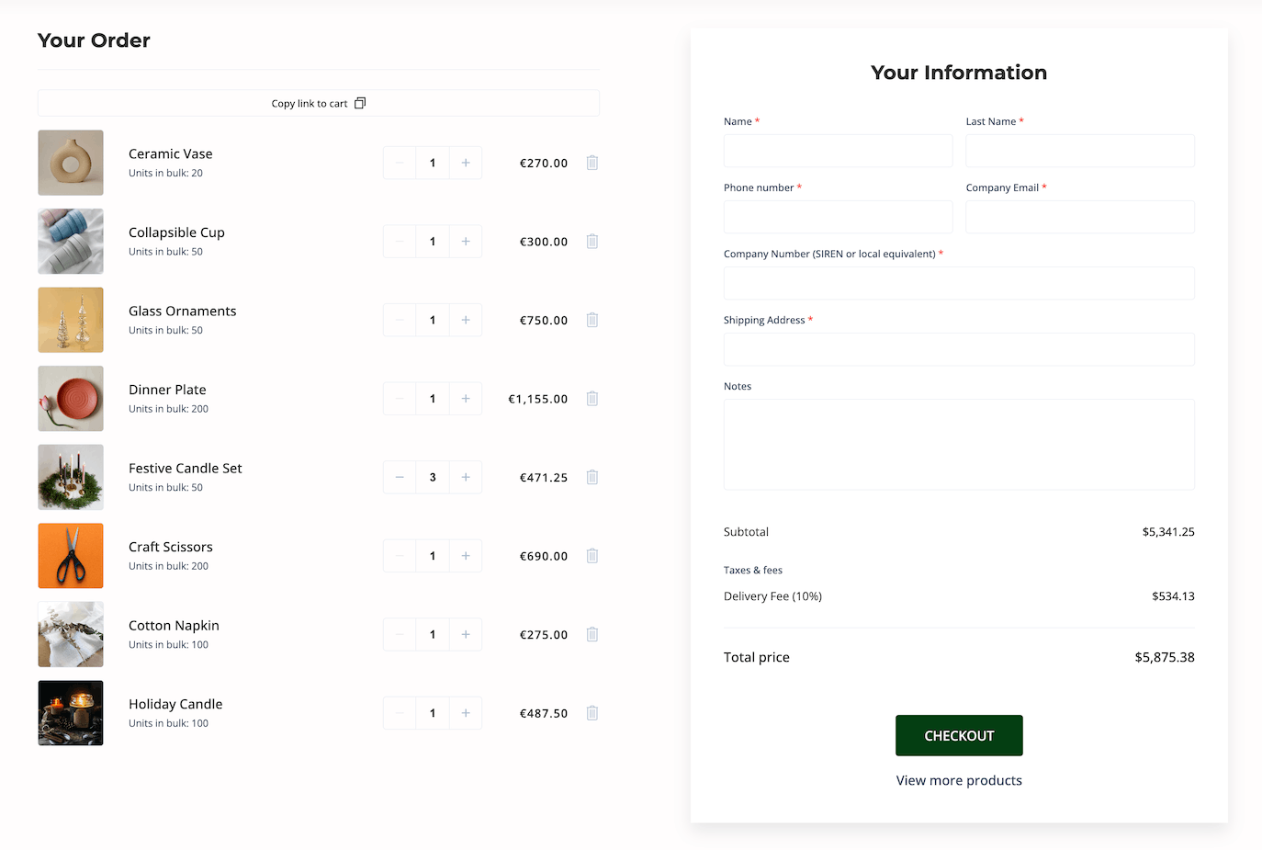Click the $5,341.25 subtotal amount
This screenshot has width=1262, height=850.
1168,532
